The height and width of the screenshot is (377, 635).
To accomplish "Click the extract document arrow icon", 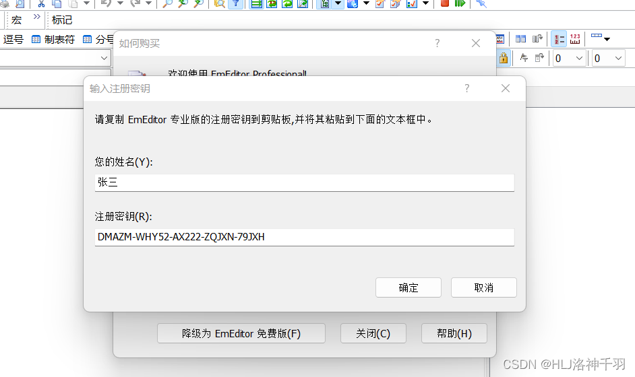I will click(539, 58).
